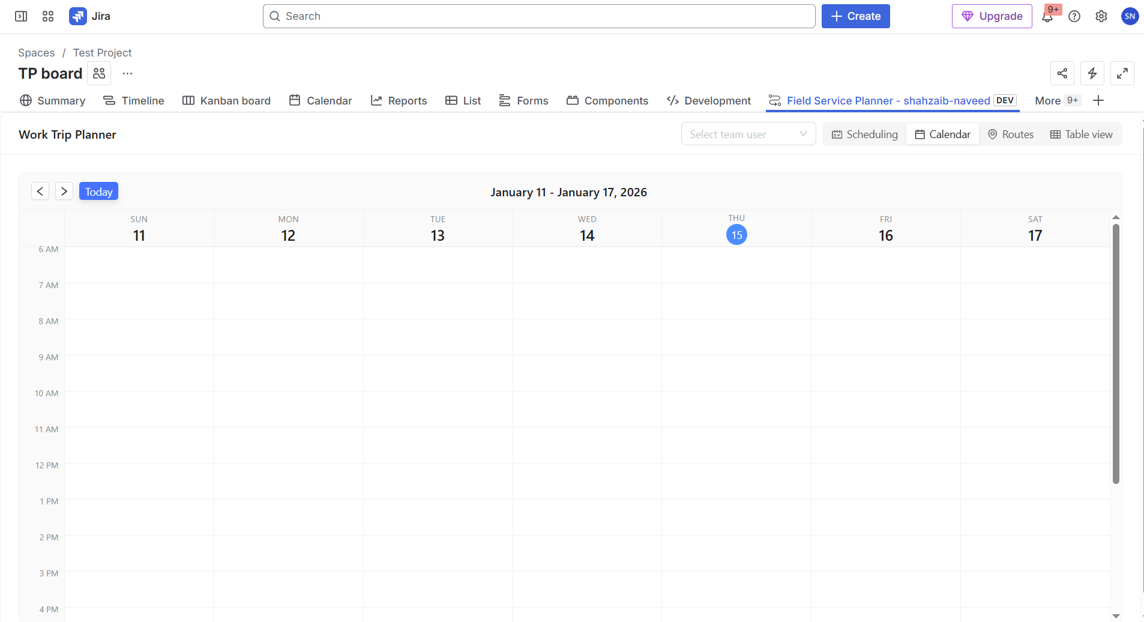Click the TP board title
Image resolution: width=1144 pixels, height=622 pixels.
pyautogui.click(x=50, y=73)
